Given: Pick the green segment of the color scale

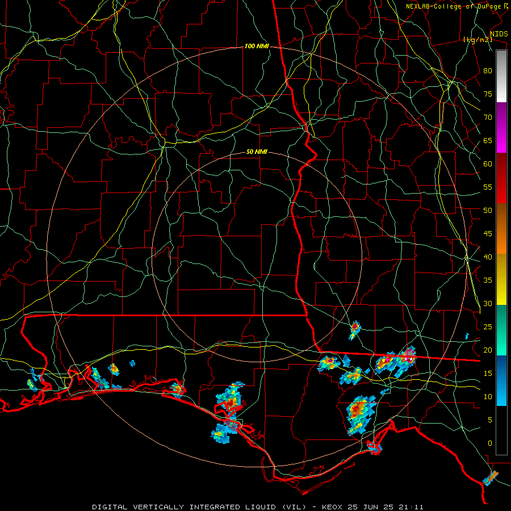Looking at the screenshot, I should [501, 330].
